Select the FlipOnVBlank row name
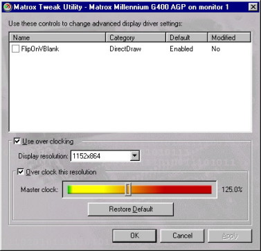 click(x=40, y=49)
